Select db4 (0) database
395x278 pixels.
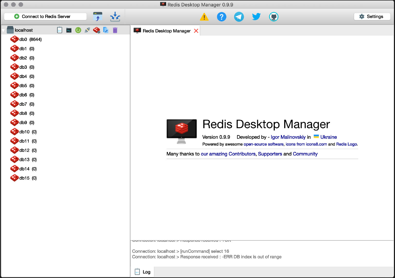click(22, 76)
